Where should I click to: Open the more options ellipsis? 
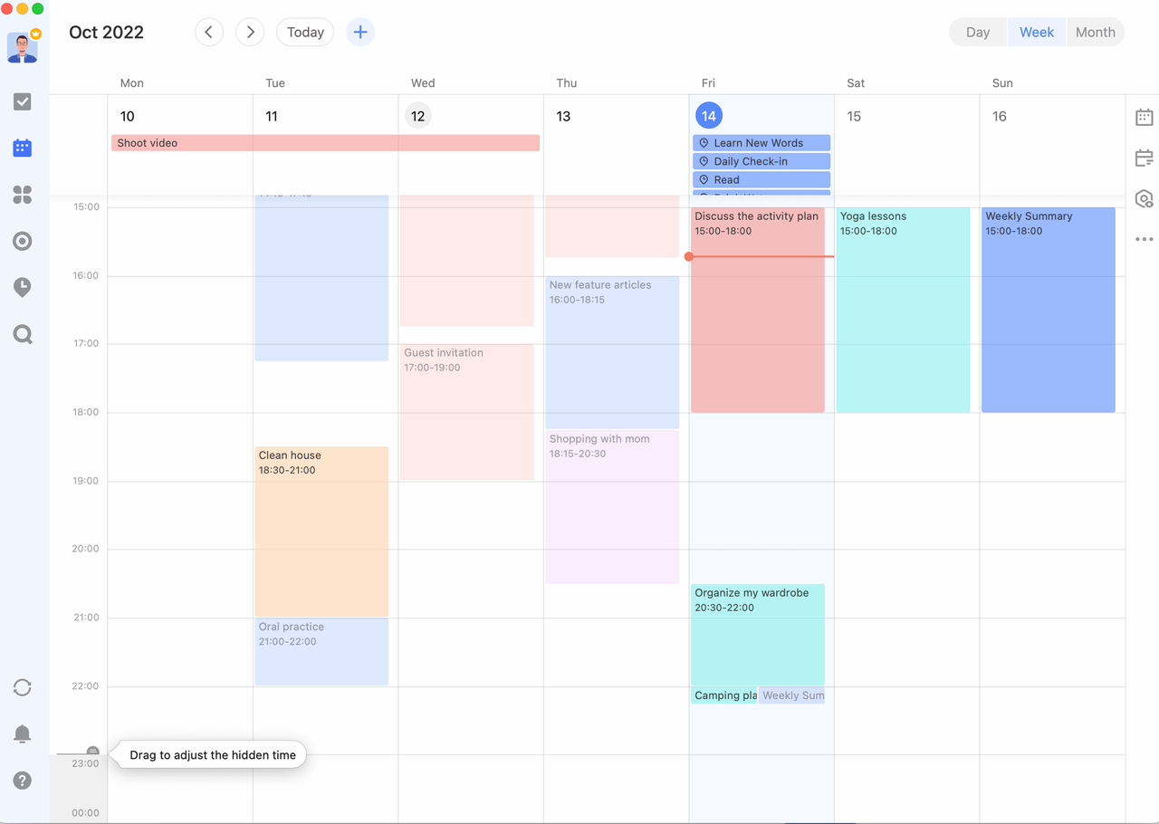pyautogui.click(x=1144, y=238)
